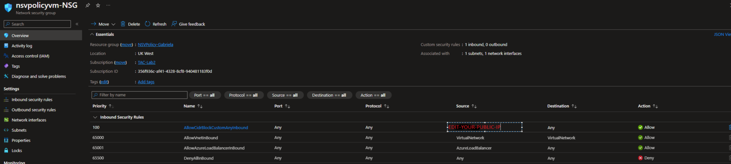Click the Subnets code-bracket icon
This screenshot has width=731, height=164.
[x=6, y=130]
